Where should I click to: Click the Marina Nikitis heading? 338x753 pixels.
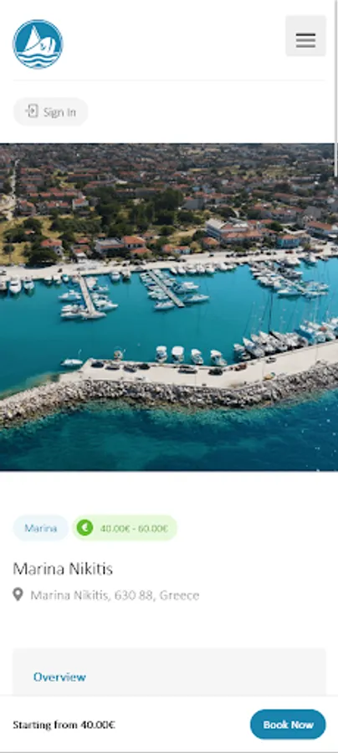63,569
